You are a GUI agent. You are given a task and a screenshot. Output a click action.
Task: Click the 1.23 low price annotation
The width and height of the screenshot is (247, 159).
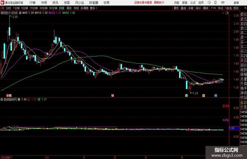pos(195,93)
